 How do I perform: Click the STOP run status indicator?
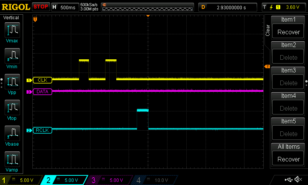[x=41, y=7]
